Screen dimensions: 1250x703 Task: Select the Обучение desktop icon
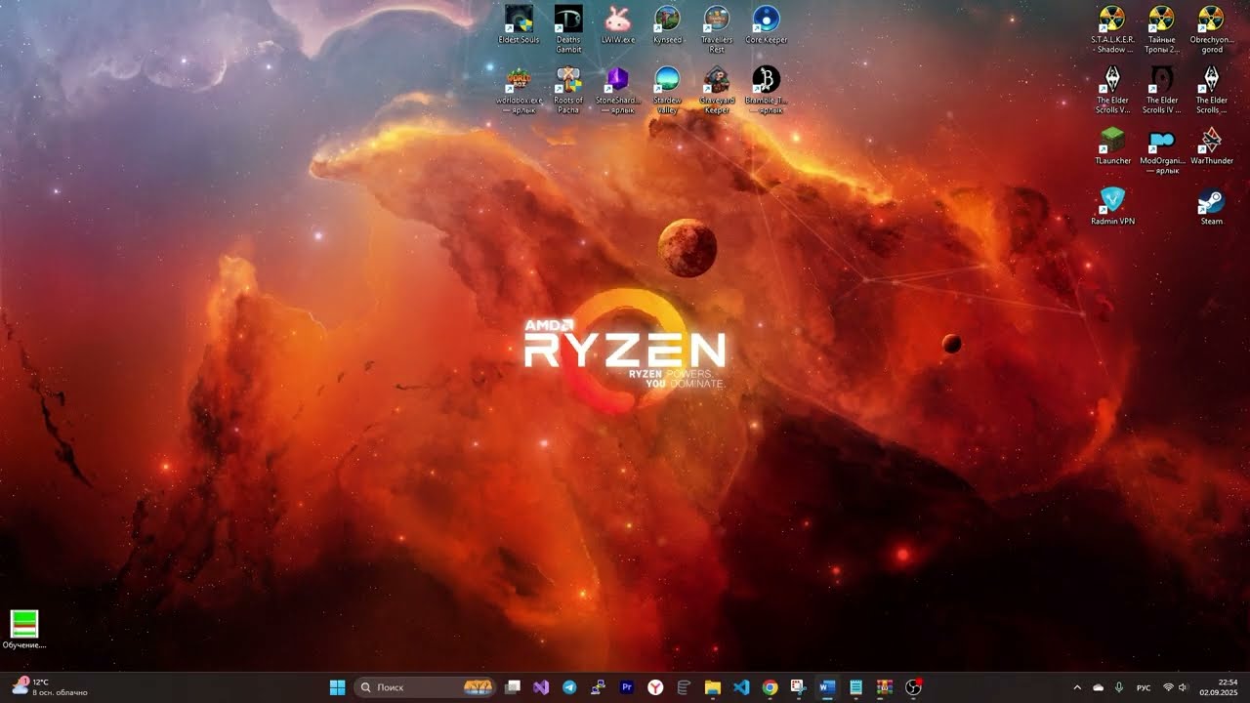click(23, 629)
